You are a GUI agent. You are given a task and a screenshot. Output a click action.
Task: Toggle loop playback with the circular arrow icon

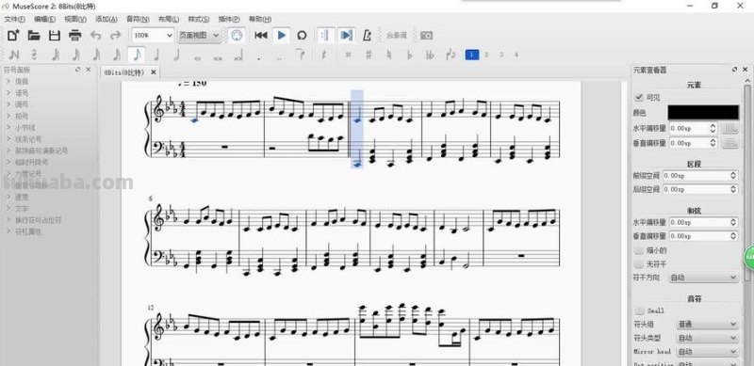[x=302, y=35]
